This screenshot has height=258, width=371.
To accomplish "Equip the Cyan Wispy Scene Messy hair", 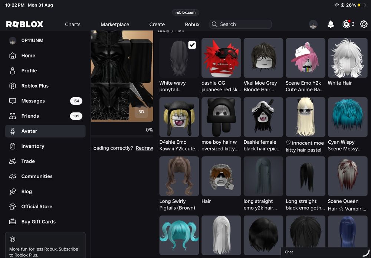I will pyautogui.click(x=348, y=117).
